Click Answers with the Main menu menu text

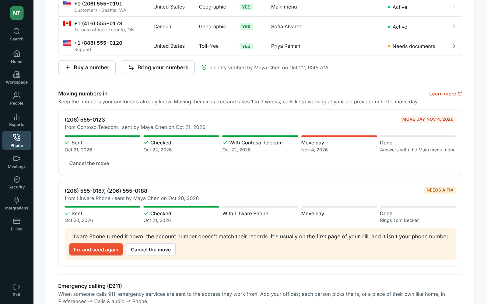418,150
